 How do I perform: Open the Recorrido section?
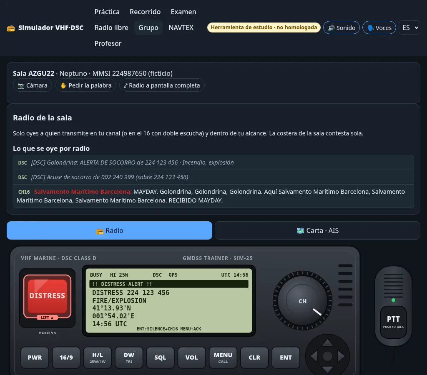145,12
